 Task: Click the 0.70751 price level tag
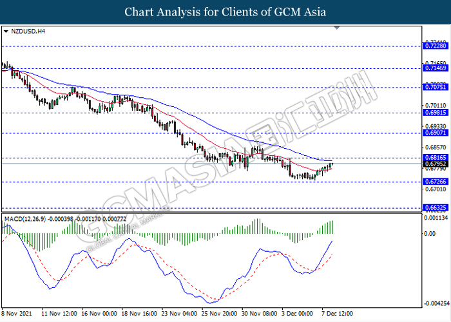(436, 87)
